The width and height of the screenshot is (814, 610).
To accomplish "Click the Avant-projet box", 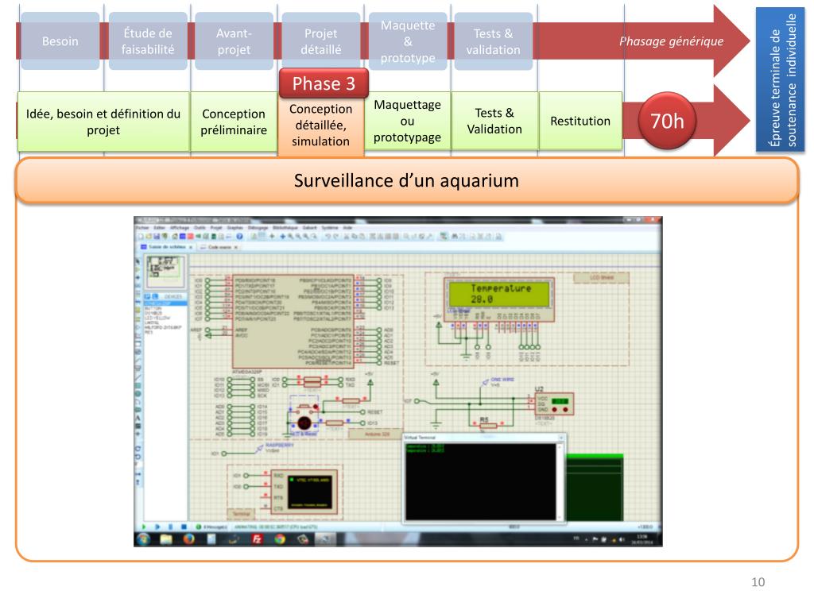I will (x=235, y=41).
